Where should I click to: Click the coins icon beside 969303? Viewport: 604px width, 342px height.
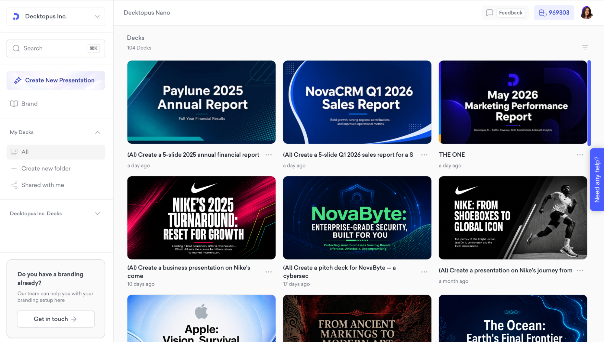click(543, 13)
